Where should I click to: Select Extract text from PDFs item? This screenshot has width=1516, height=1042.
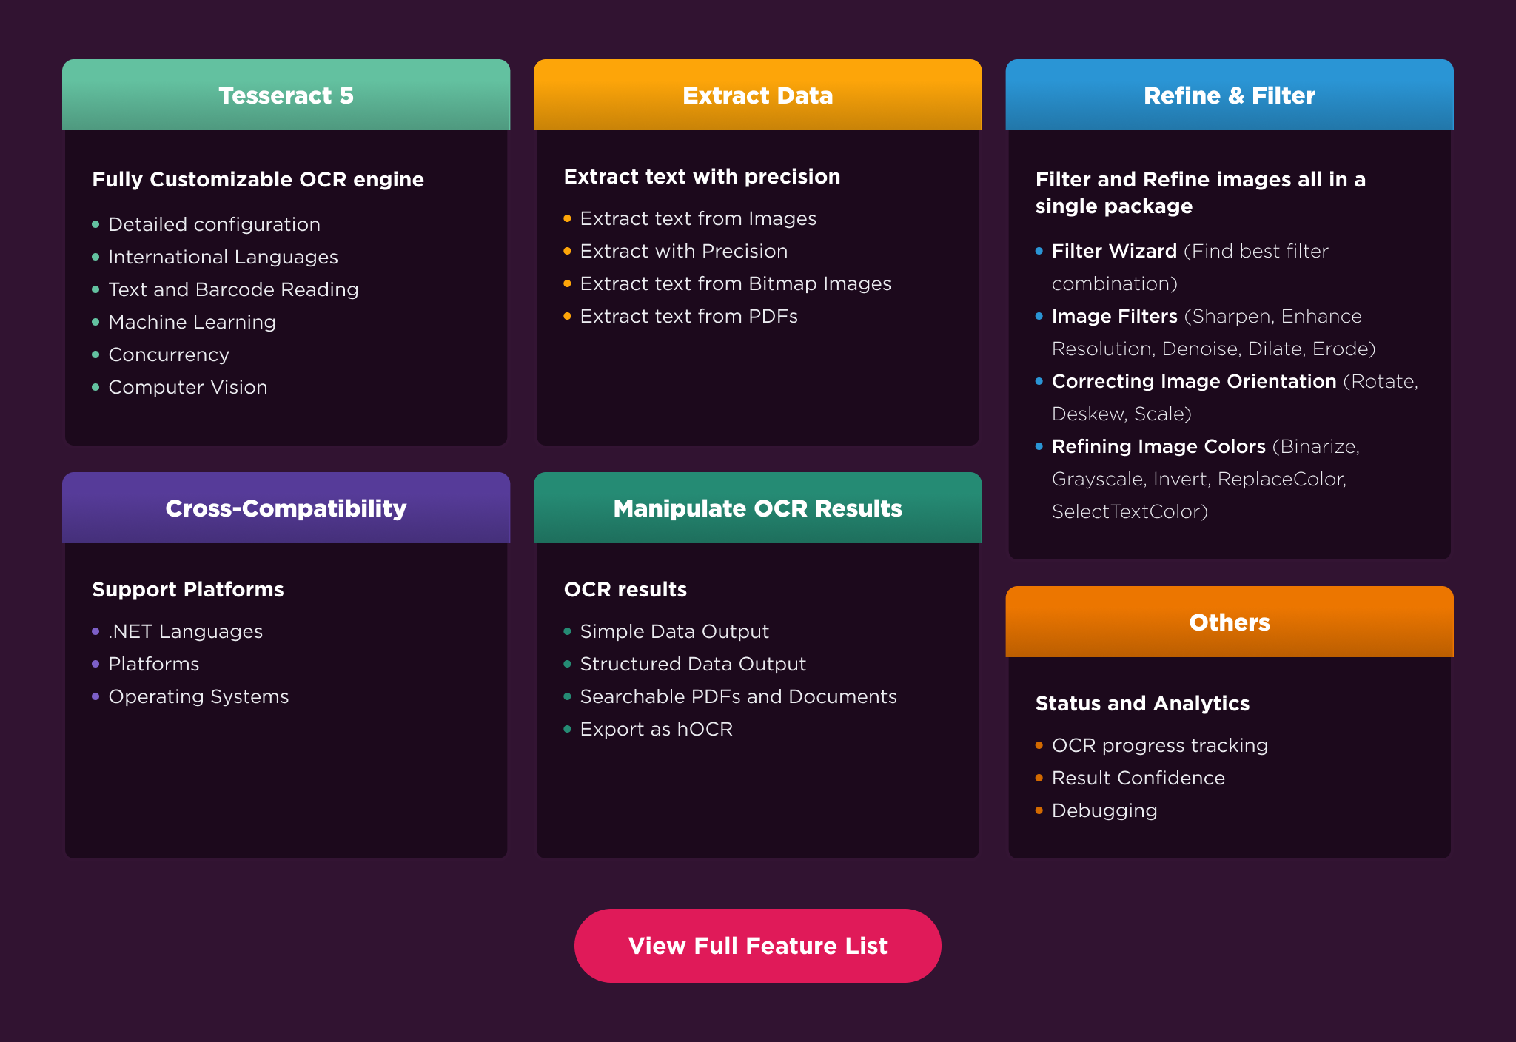[688, 315]
